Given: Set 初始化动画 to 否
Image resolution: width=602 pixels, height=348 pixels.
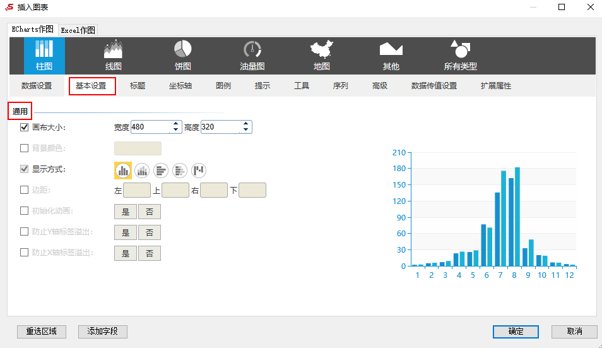Looking at the screenshot, I should [150, 212].
